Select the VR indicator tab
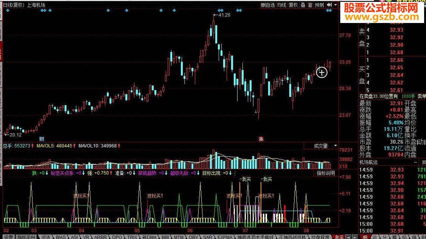426x239 pixels. pos(86,237)
